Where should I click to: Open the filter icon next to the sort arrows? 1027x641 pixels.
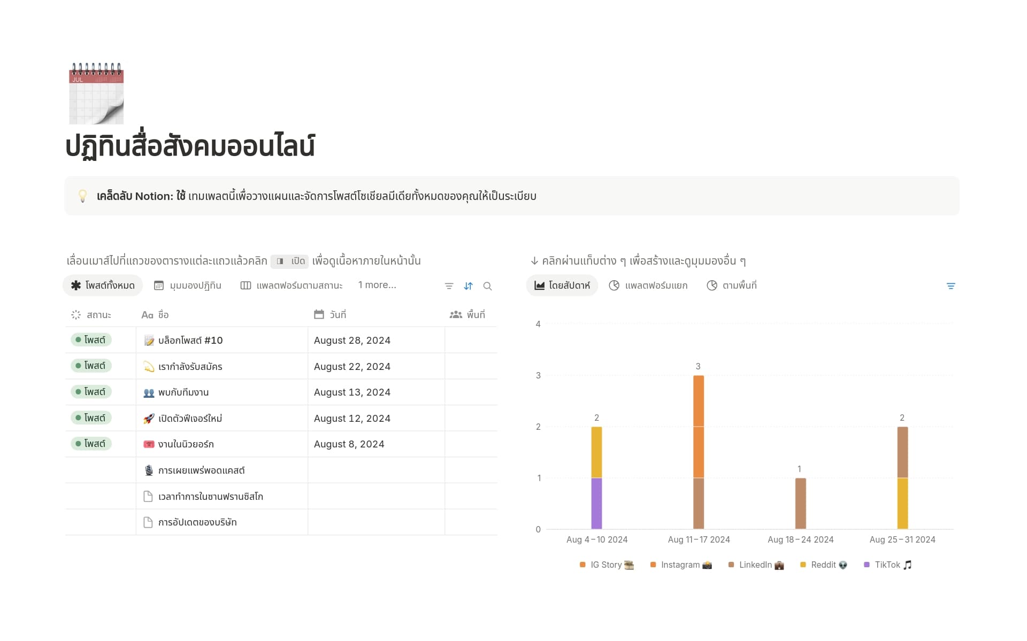click(449, 285)
